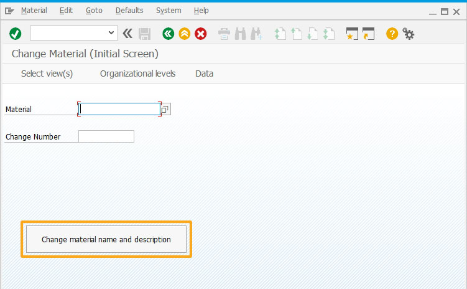Maximize the SAP window
This screenshot has height=289, width=467.
coord(445,12)
